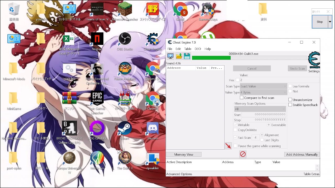The height and width of the screenshot is (188, 335).
Task: Open OBS Studio desktop shortcut
Action: (125, 42)
